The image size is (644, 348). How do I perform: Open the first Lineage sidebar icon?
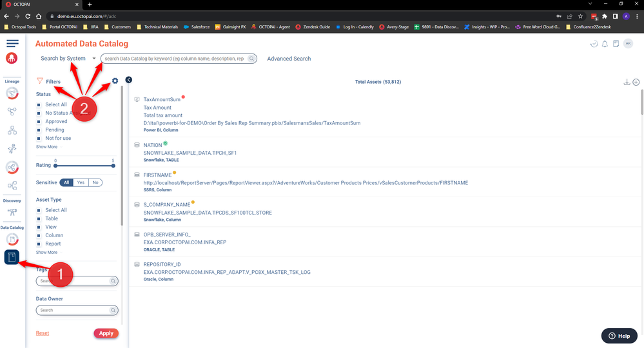pos(12,93)
